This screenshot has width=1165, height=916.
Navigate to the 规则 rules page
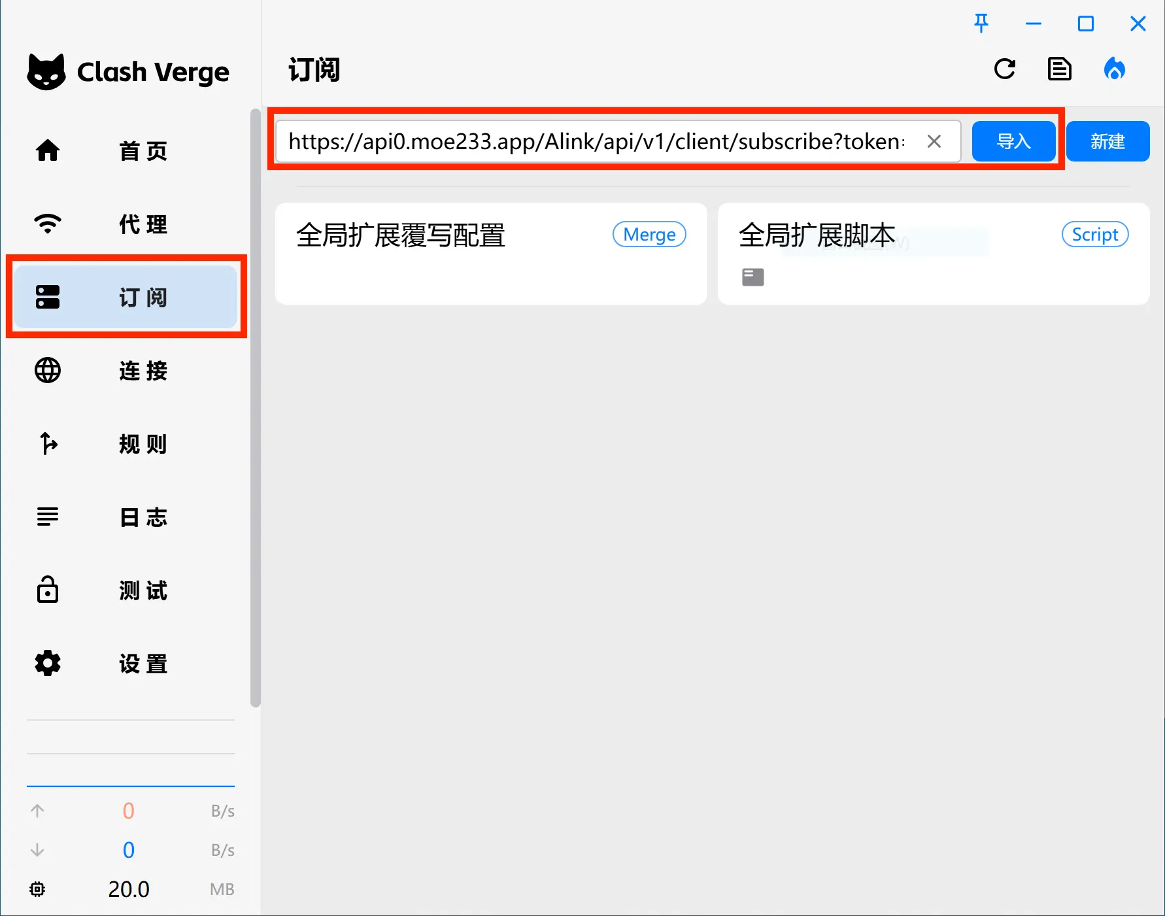(x=126, y=444)
